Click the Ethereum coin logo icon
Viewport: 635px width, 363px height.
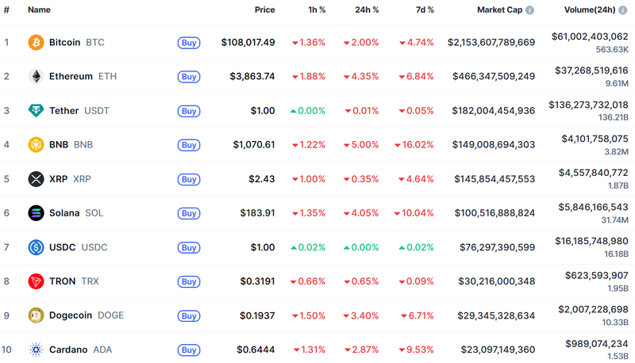(x=36, y=76)
